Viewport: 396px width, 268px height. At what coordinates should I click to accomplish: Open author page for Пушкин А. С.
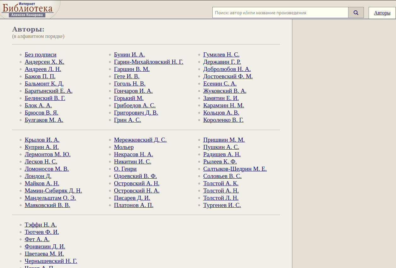221,147
